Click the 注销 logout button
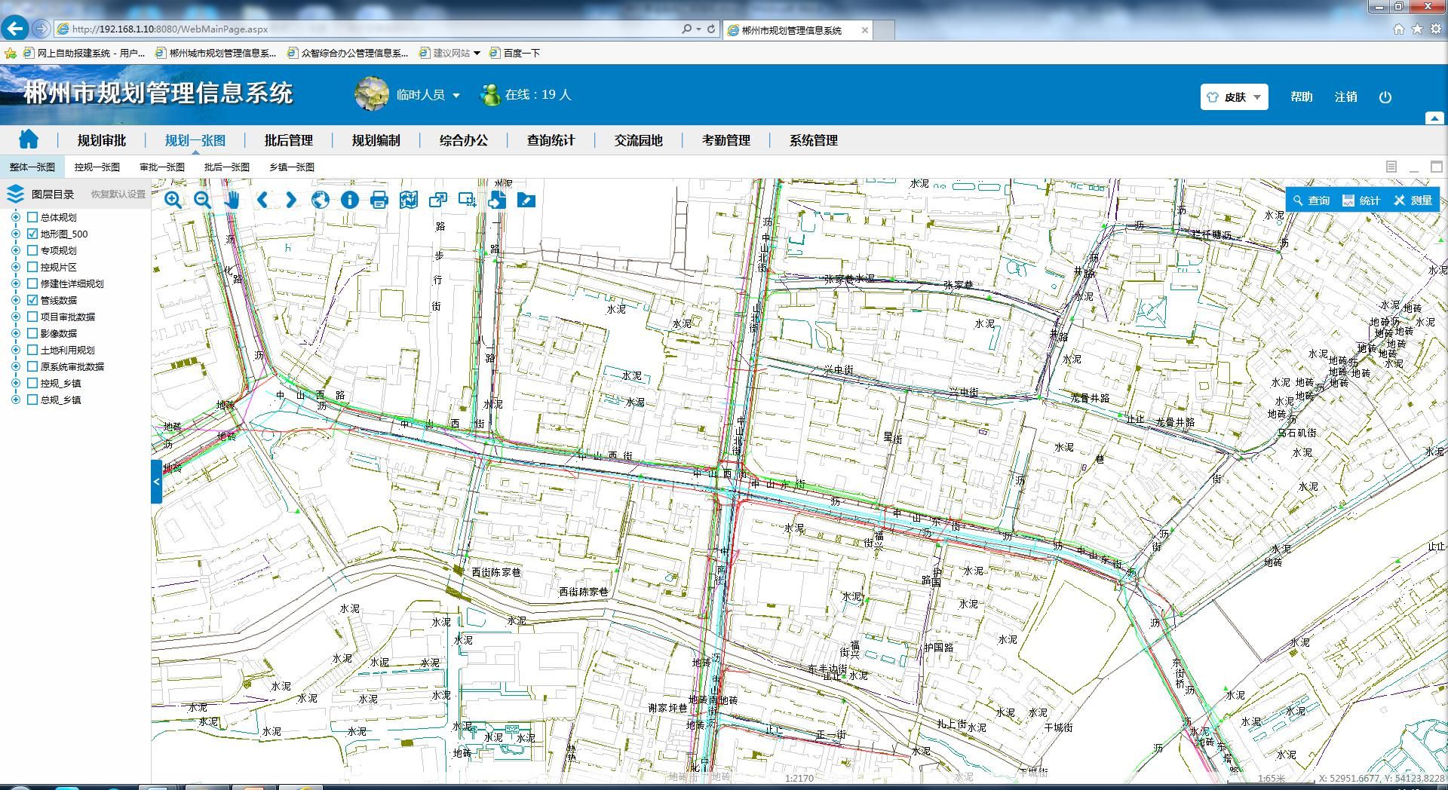This screenshot has height=790, width=1448. tap(1346, 96)
